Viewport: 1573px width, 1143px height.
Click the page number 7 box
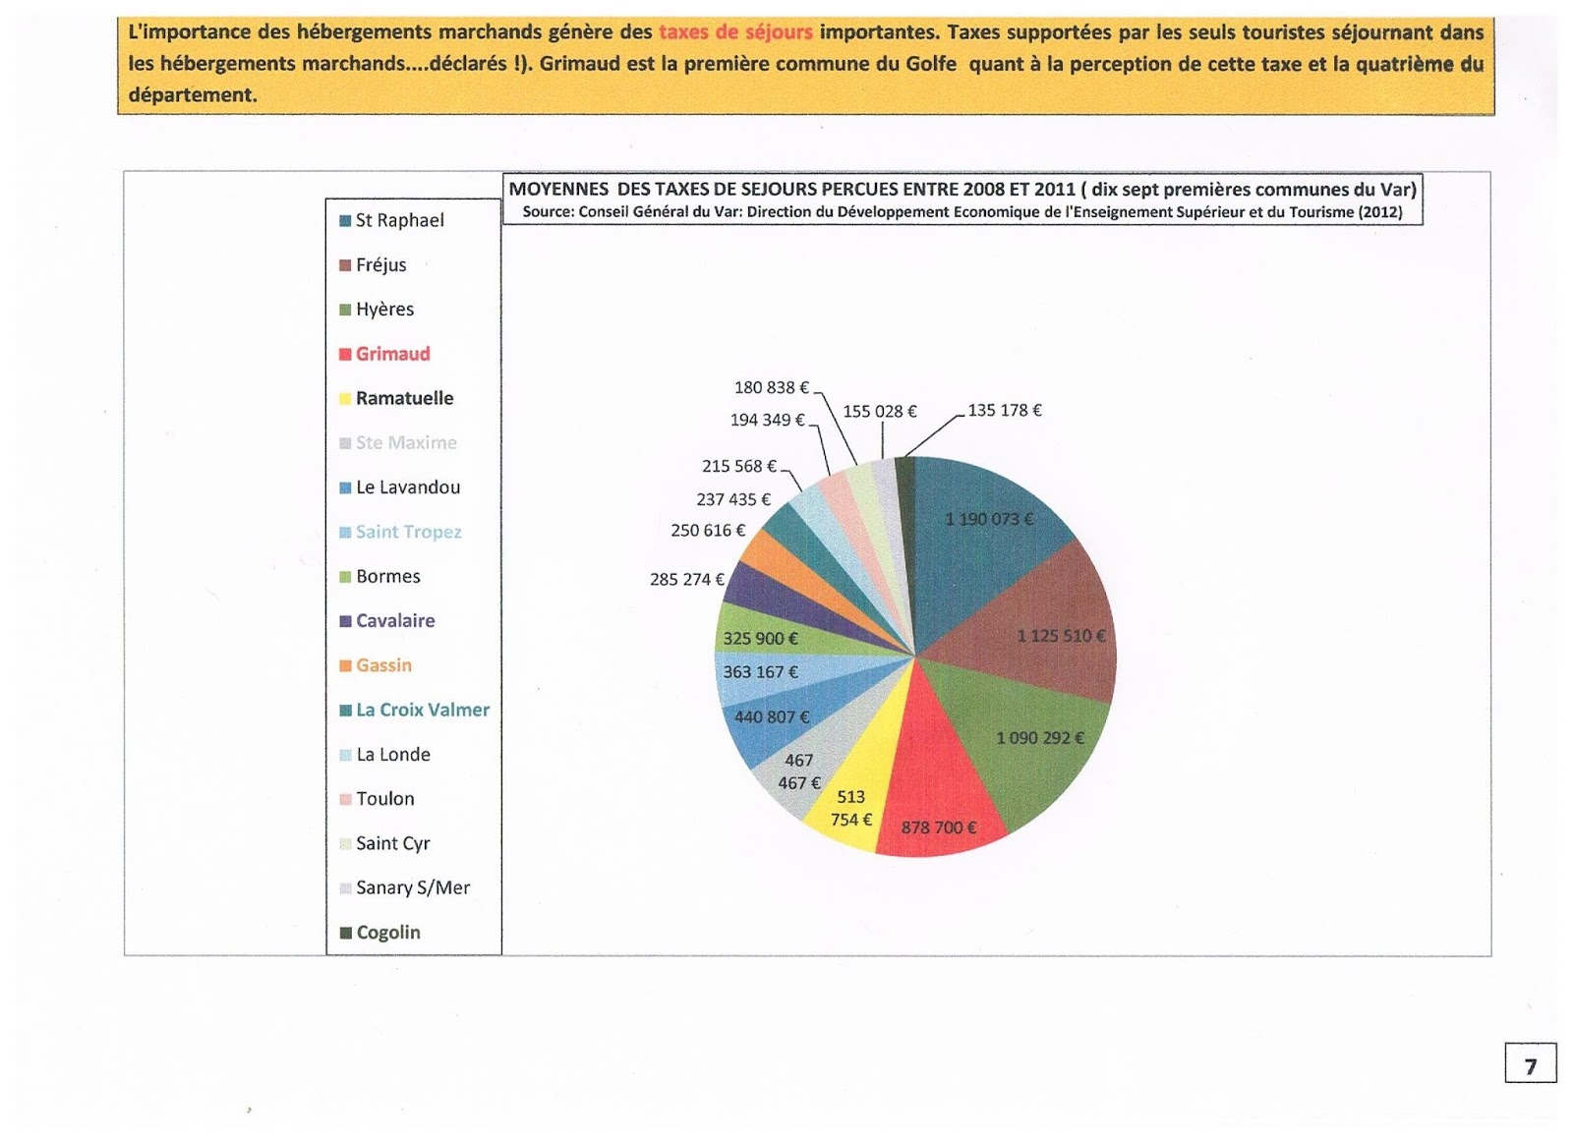tap(1531, 1064)
